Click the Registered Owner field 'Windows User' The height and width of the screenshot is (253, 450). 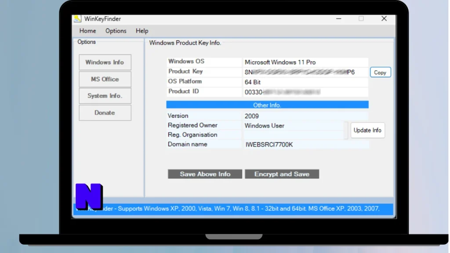tap(293, 126)
